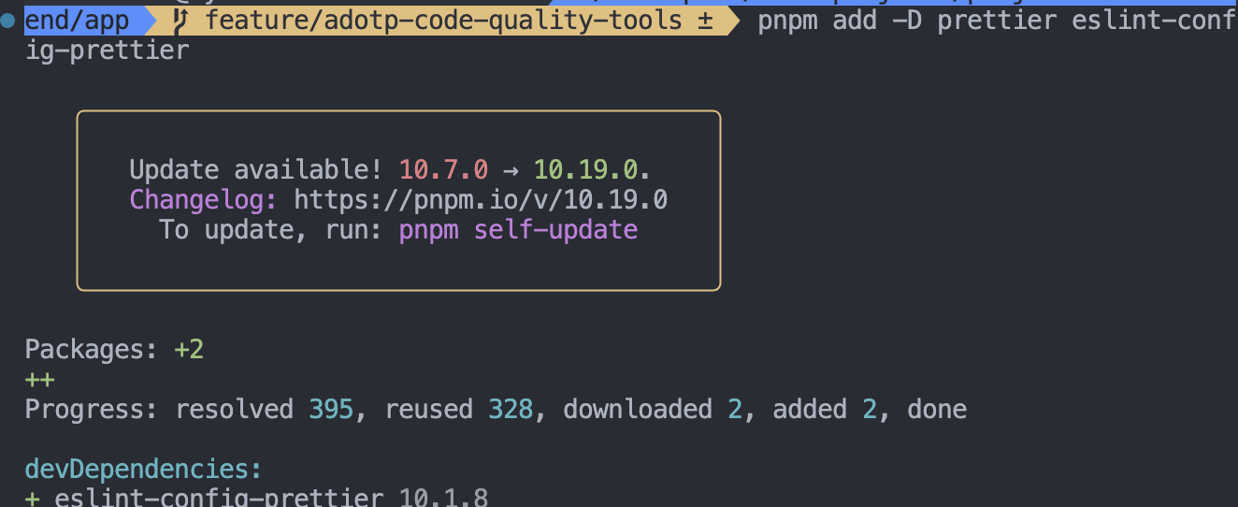Click the red old version 10.7.0
This screenshot has width=1238, height=507.
click(443, 170)
